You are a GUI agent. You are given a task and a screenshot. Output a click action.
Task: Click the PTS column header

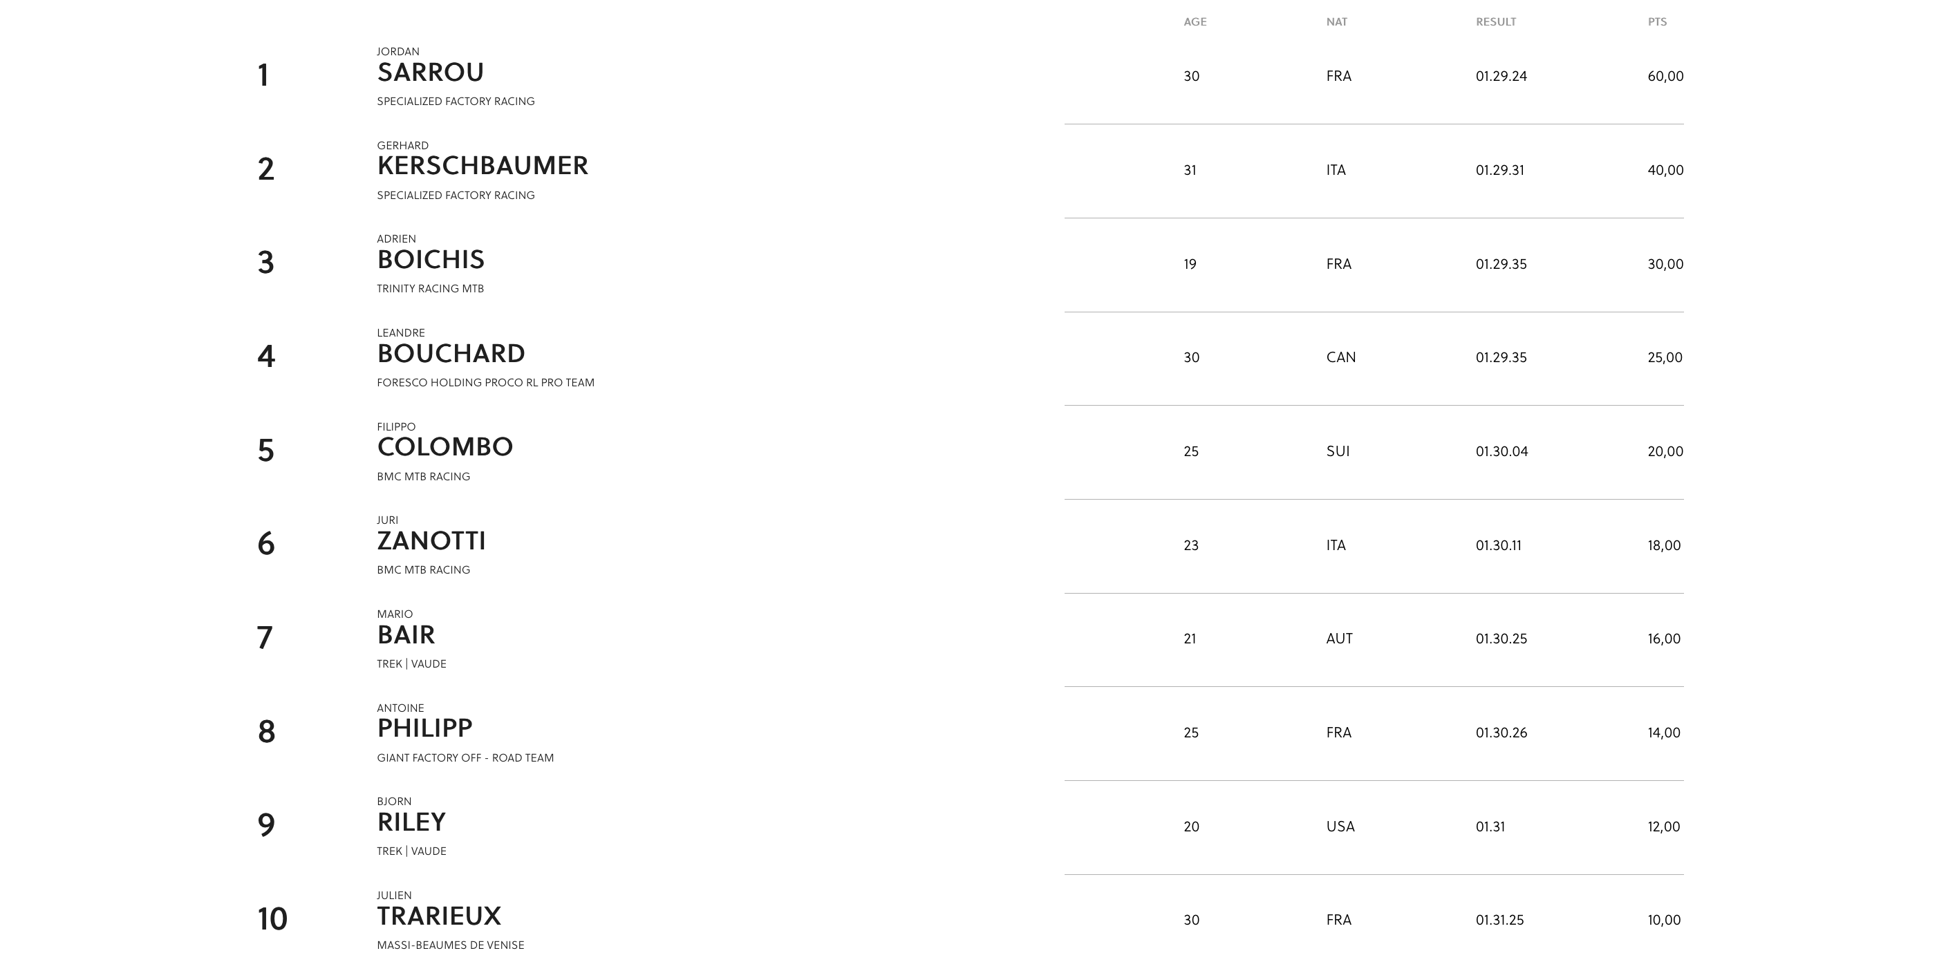tap(1657, 22)
